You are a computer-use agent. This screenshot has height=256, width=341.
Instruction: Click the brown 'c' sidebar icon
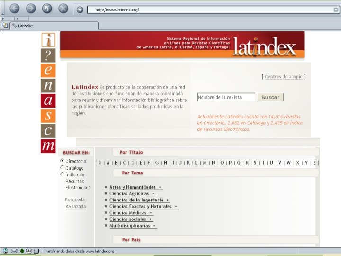(48, 131)
